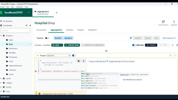Open Emp collection options ellipsis
This screenshot has width=178, height=100.
(x=30, y=44)
